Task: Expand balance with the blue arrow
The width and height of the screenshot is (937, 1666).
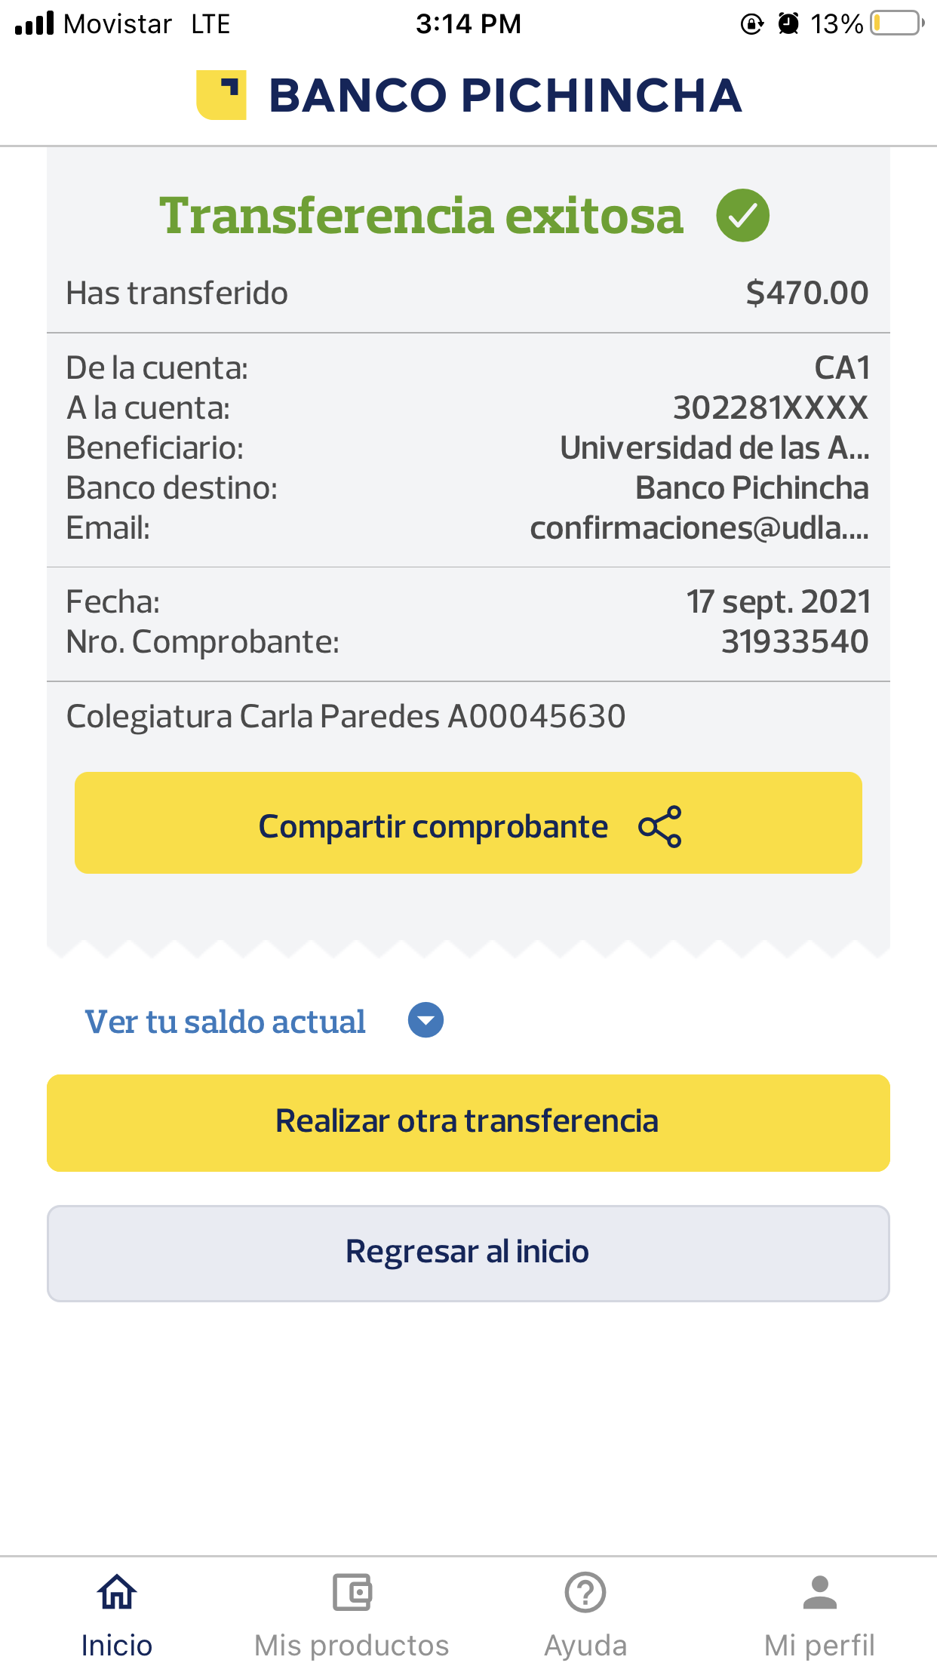Action: tap(425, 1021)
